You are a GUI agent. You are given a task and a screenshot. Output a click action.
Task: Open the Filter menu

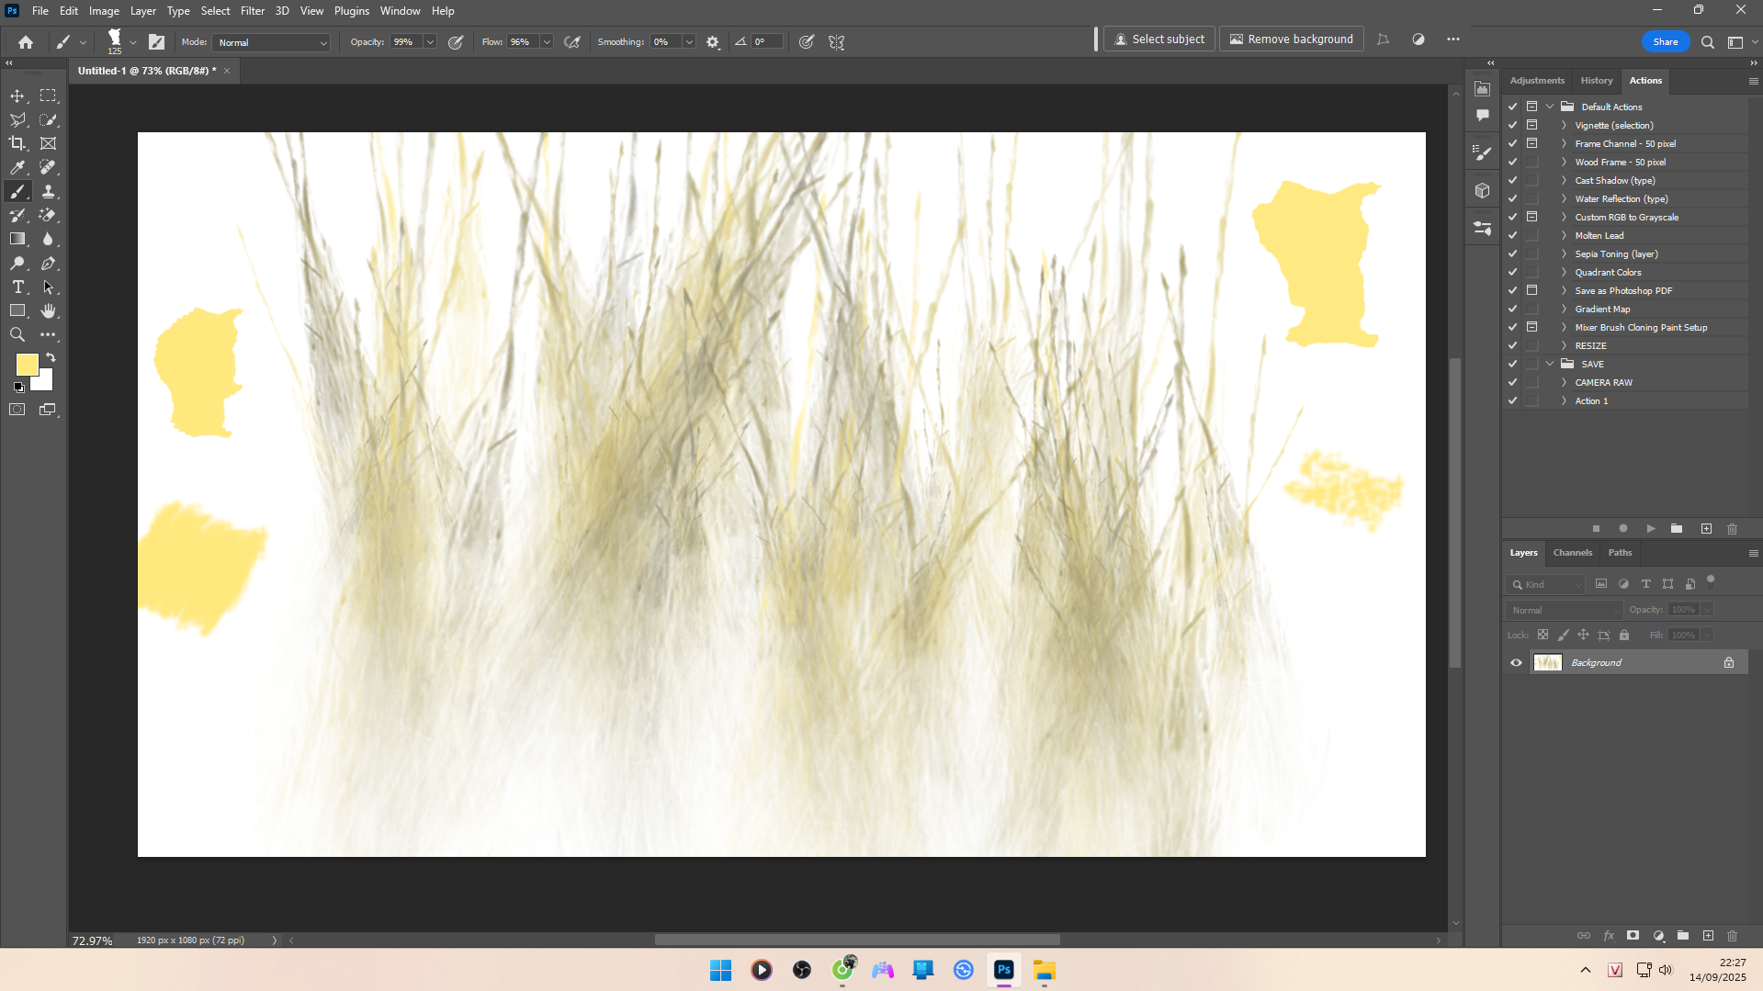252,11
